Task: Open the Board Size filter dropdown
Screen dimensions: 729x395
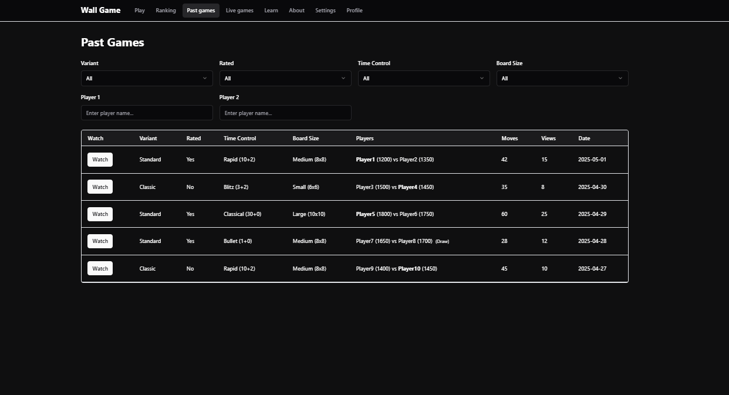Action: (x=562, y=78)
